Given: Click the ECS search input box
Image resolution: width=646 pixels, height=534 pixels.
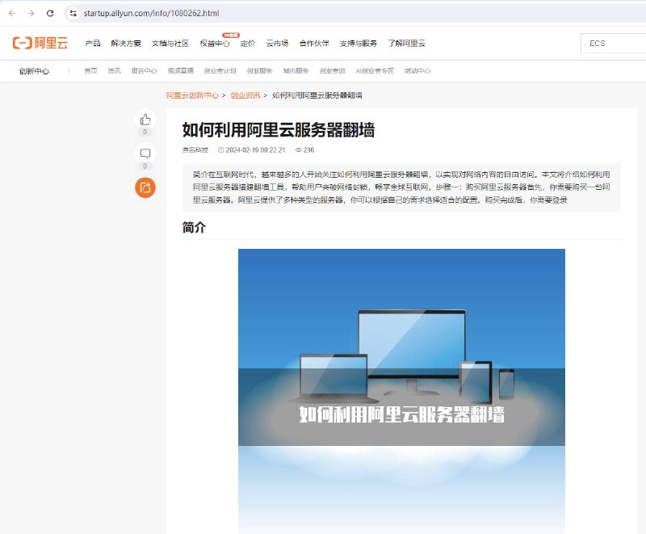Looking at the screenshot, I should (x=613, y=44).
